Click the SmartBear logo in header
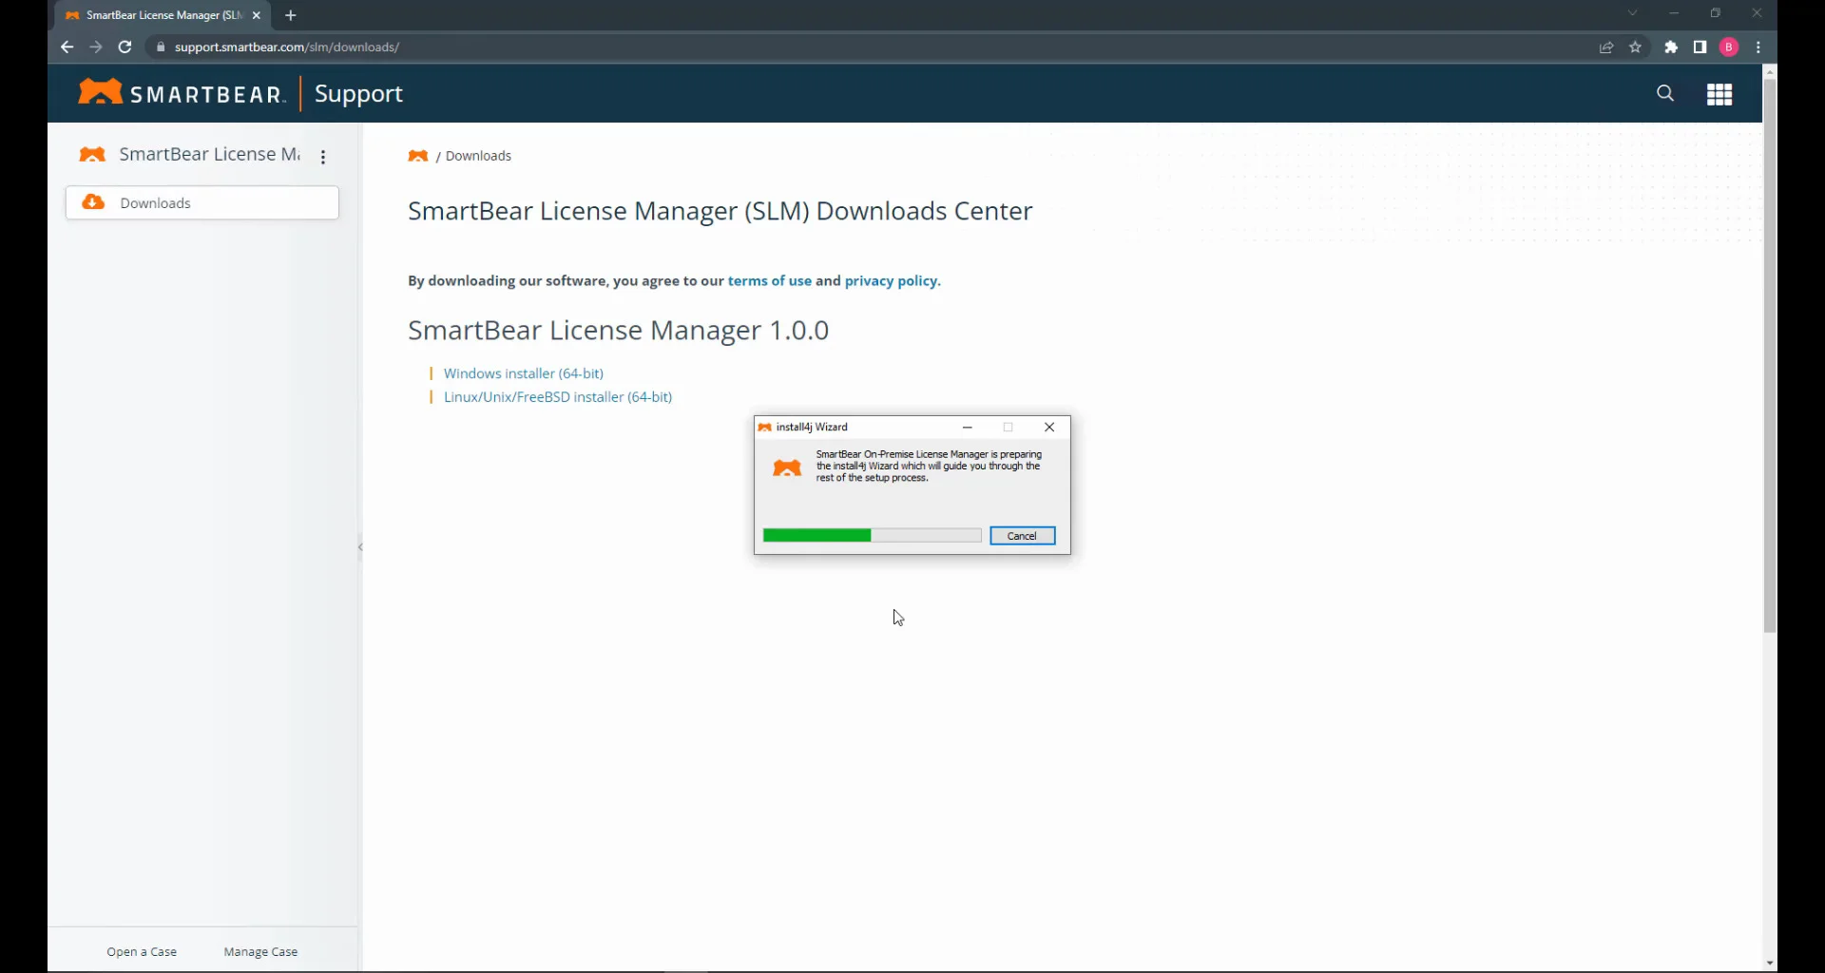Screen dimensions: 1825x973 pos(182,92)
